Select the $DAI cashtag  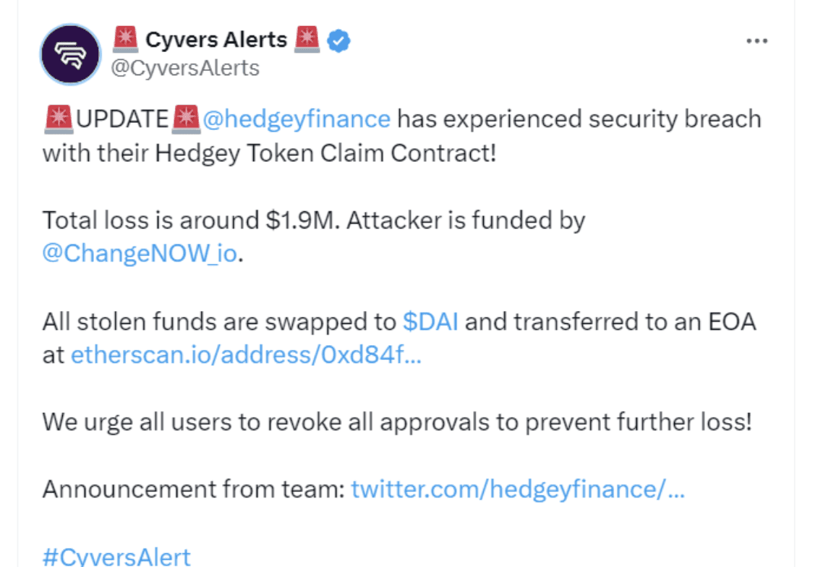click(430, 322)
